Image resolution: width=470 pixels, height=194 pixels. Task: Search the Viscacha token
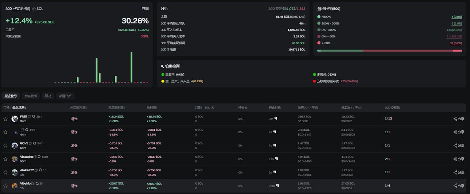40,157
